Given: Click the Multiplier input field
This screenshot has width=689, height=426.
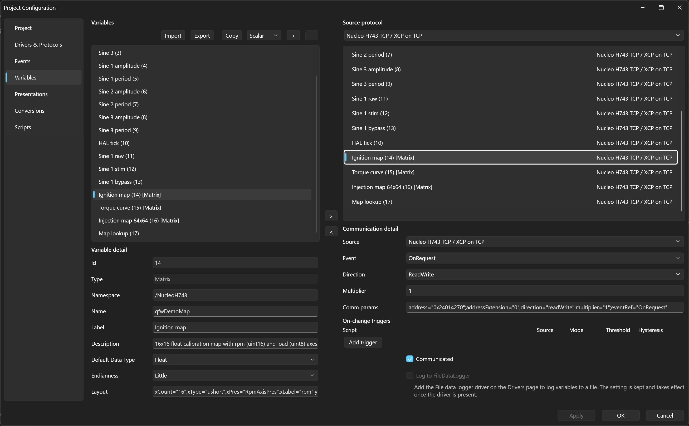Looking at the screenshot, I should pos(545,291).
